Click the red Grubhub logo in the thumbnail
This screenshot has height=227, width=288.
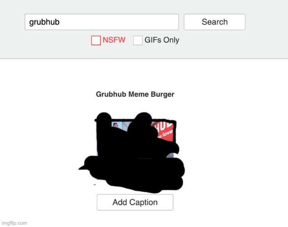164,131
